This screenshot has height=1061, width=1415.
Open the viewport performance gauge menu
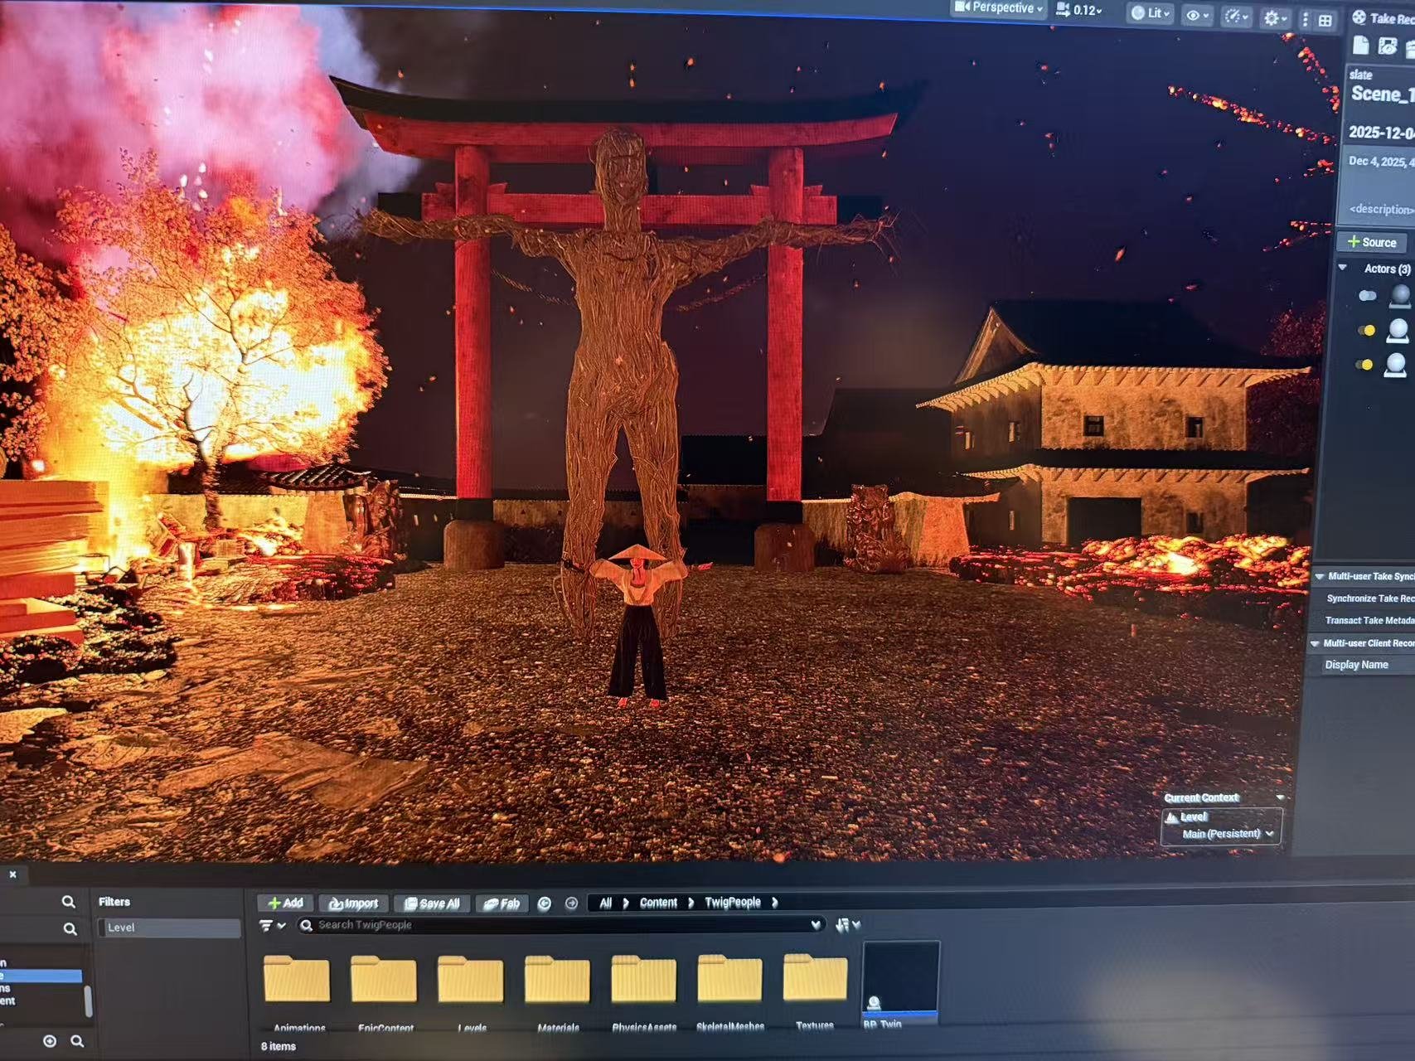coord(1237,17)
